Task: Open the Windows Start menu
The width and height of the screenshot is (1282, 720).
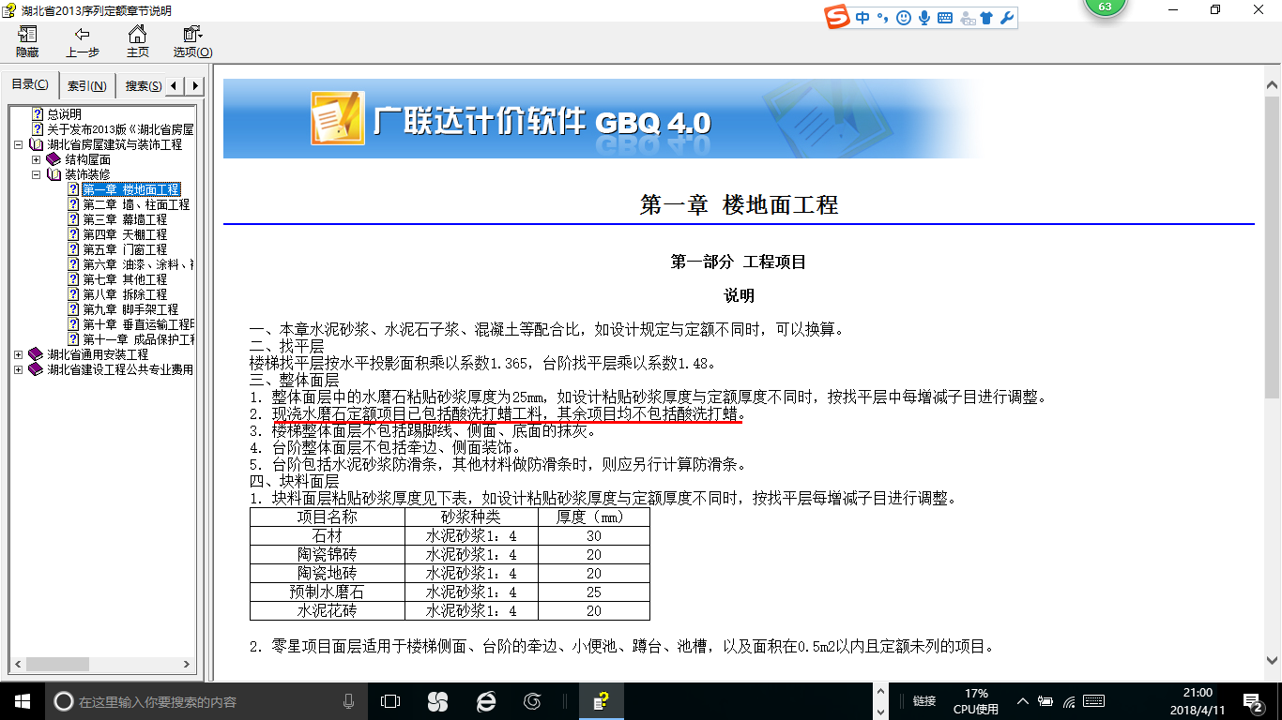Action: (22, 700)
